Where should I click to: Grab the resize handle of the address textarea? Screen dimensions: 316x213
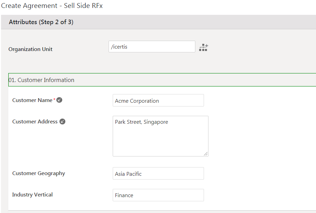[206, 154]
